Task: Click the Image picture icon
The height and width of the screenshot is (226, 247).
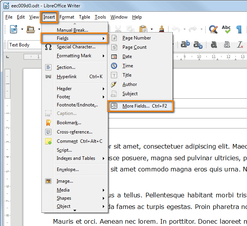Action: pos(48,181)
